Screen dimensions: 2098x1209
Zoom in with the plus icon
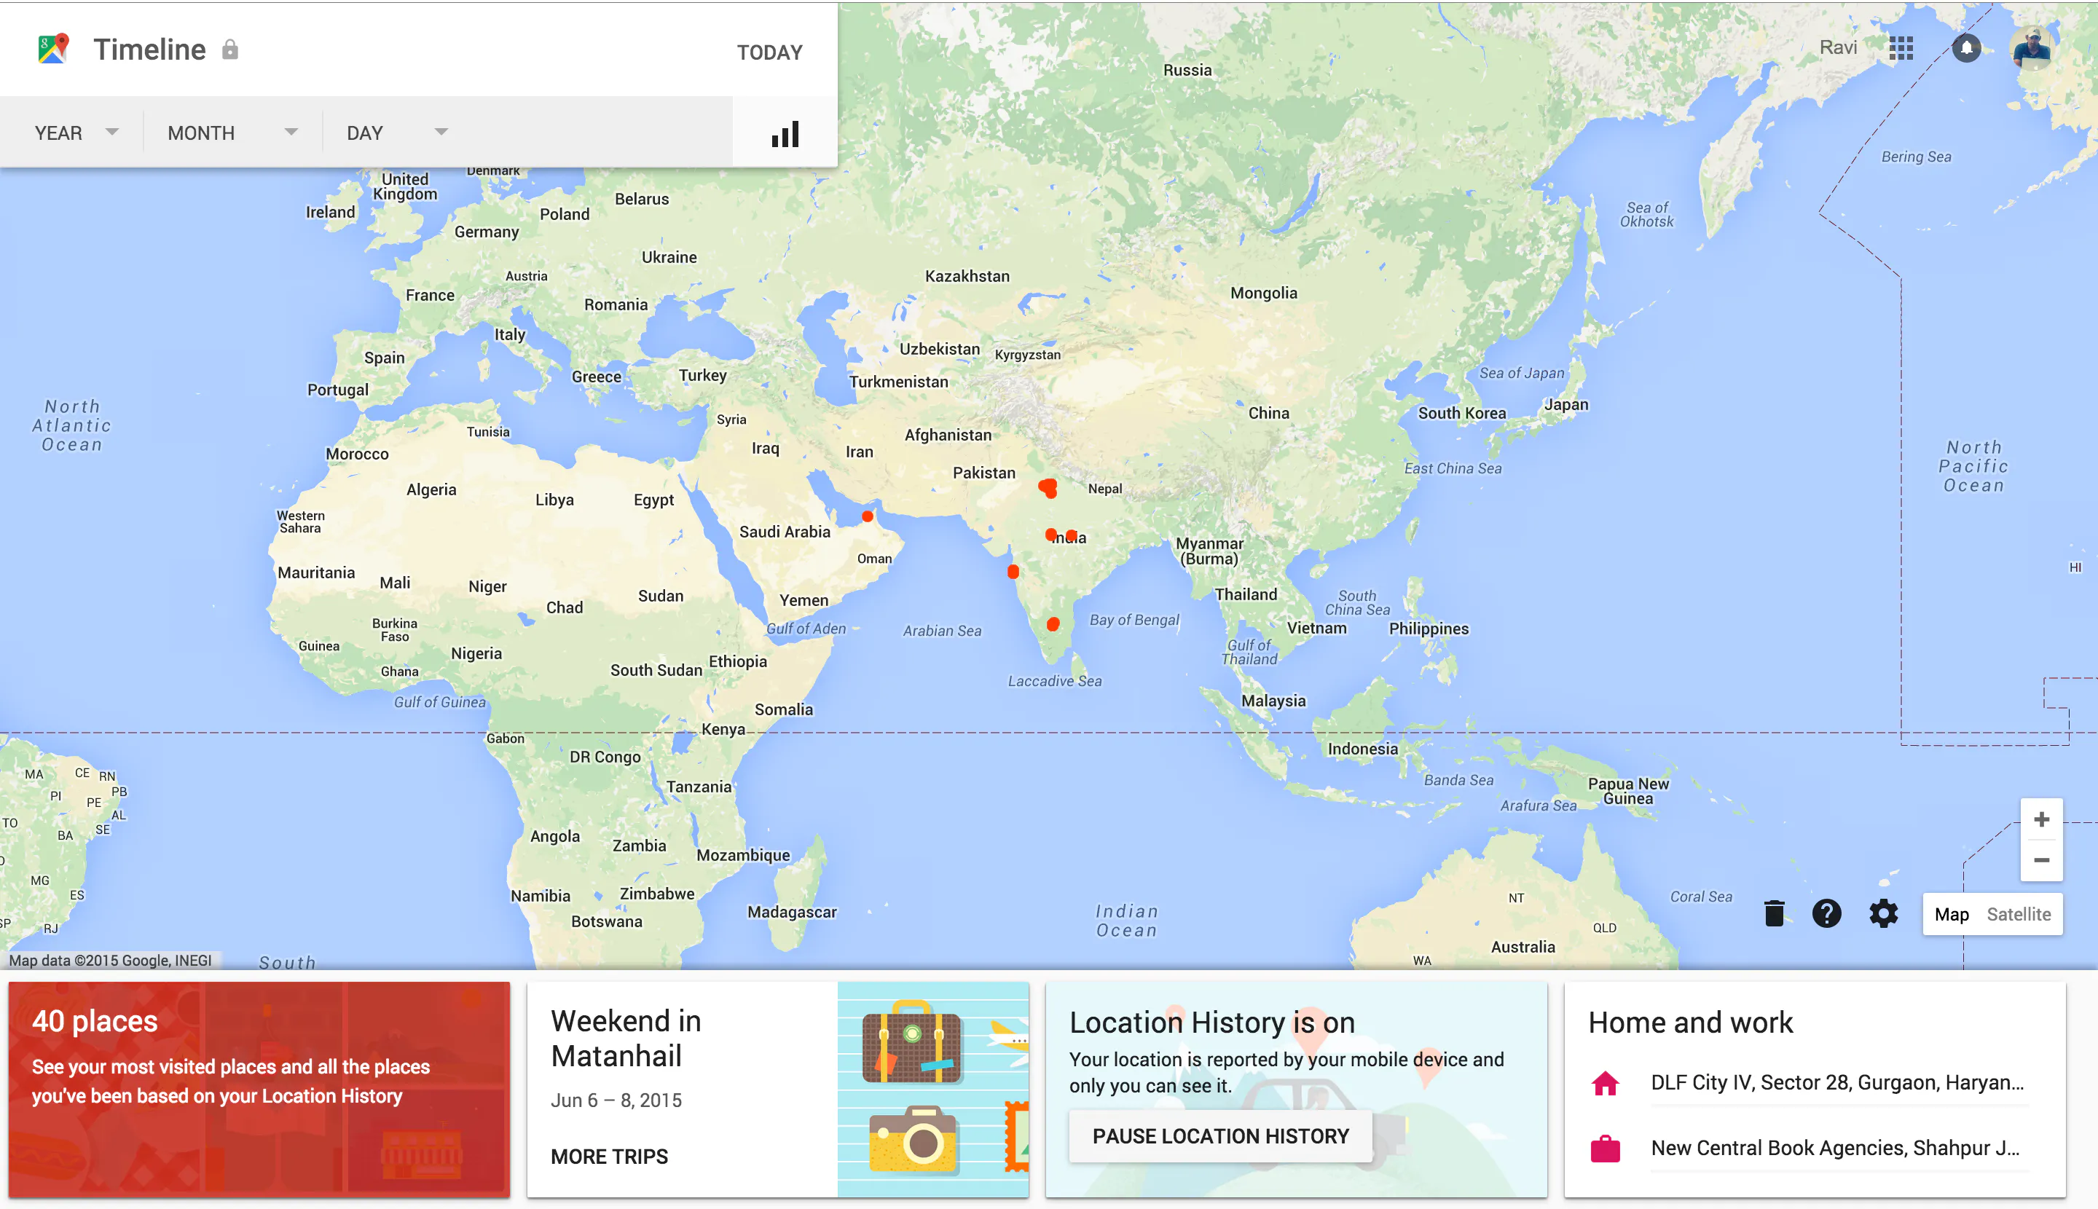pyautogui.click(x=2041, y=819)
